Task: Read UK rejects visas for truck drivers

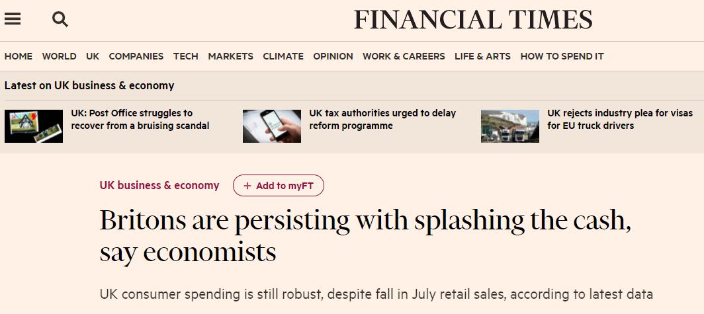Action: [620, 119]
